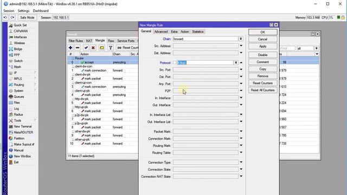Open the MPLS sidebar menu

click(18, 79)
